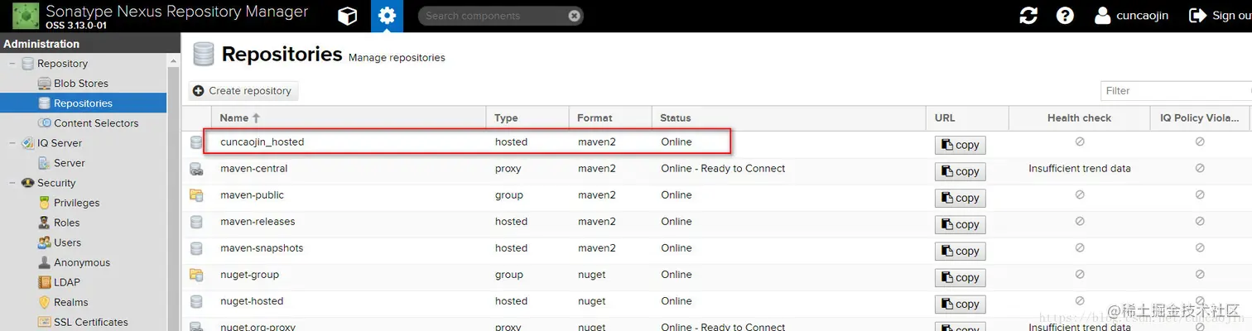
Task: Copy URL of maven-central repository
Action: pyautogui.click(x=961, y=171)
